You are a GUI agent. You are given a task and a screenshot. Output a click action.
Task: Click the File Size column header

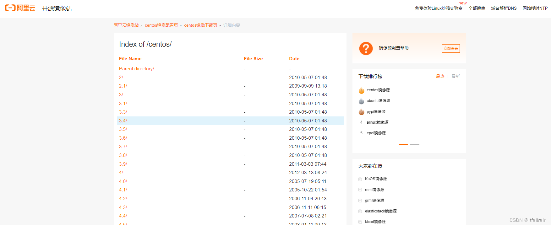[x=253, y=59]
